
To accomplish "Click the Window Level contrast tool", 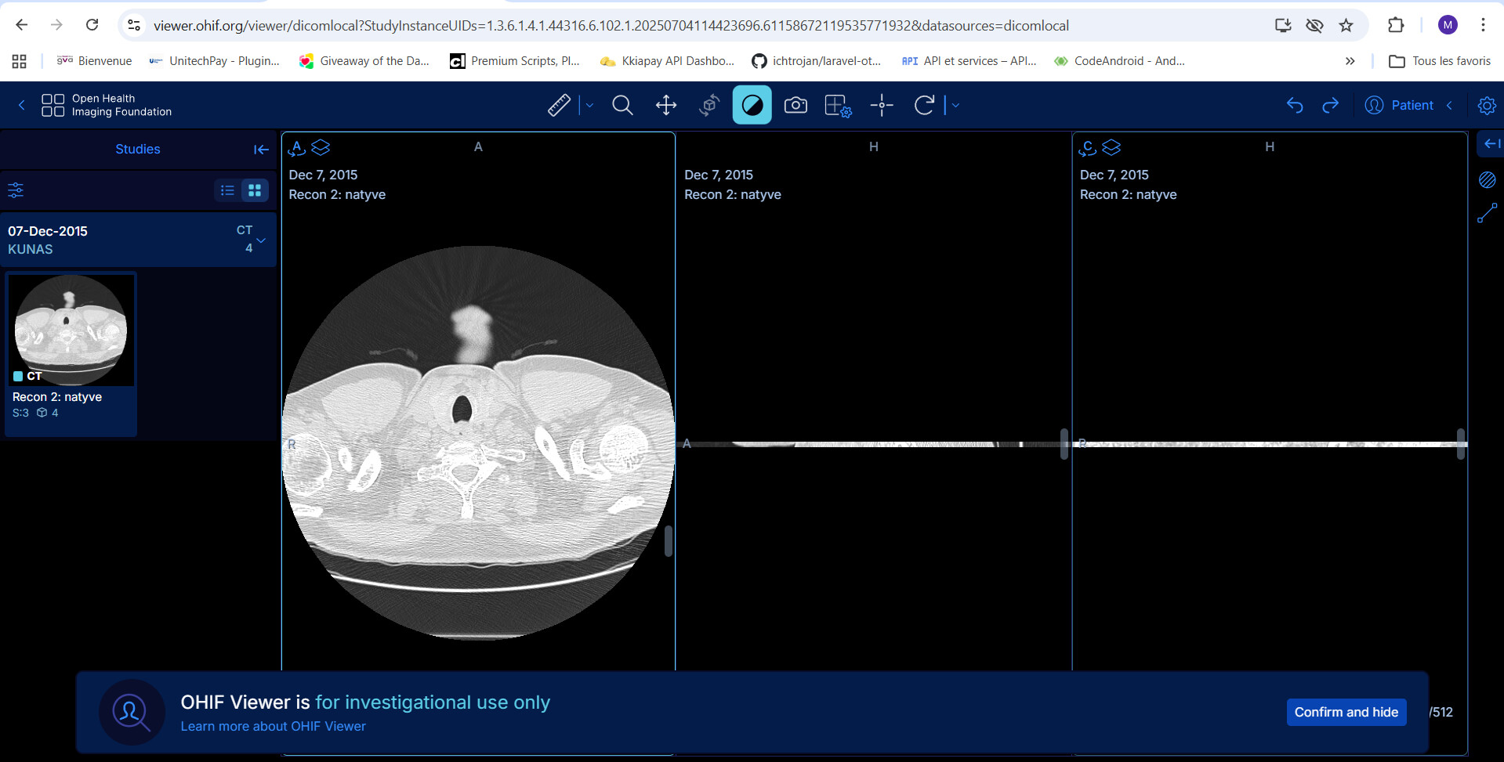I will (x=752, y=105).
